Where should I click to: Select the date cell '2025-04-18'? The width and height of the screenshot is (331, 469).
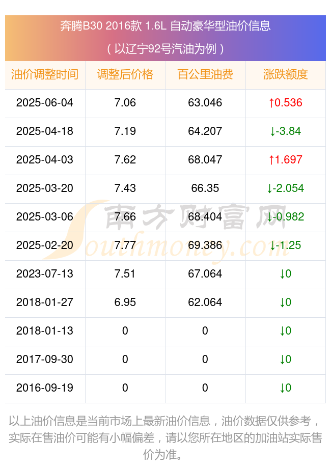(45, 131)
